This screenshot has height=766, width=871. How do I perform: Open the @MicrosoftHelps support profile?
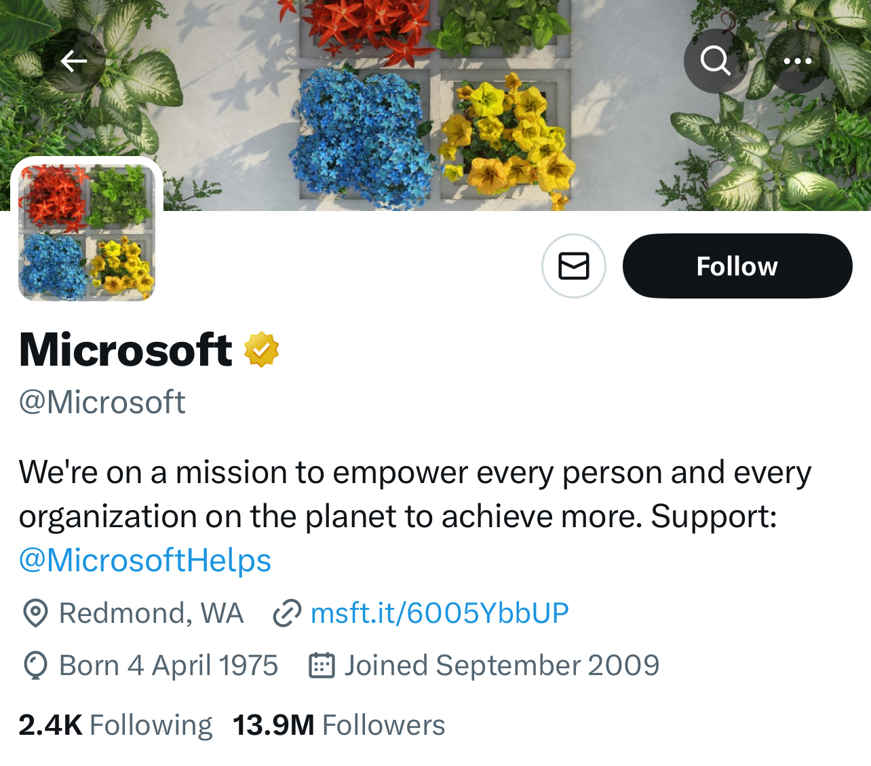click(x=145, y=560)
